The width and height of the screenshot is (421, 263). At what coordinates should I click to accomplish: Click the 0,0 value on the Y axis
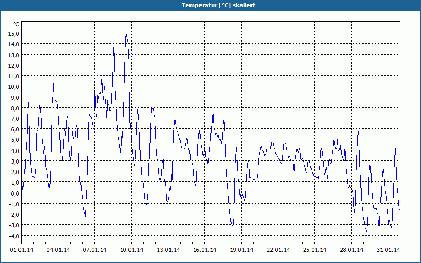point(15,193)
